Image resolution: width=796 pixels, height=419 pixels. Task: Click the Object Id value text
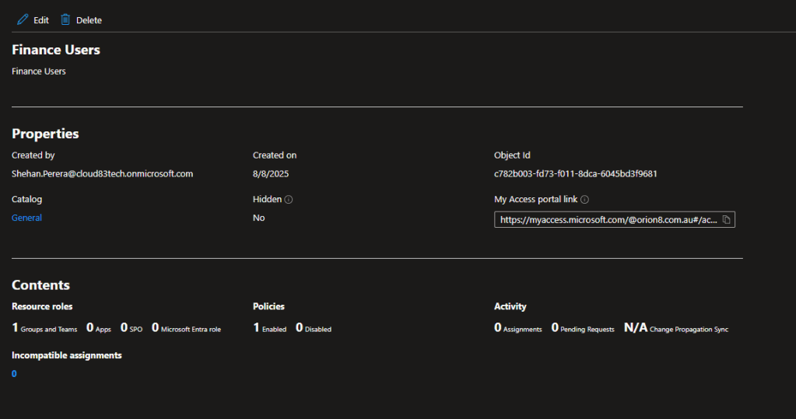point(575,174)
